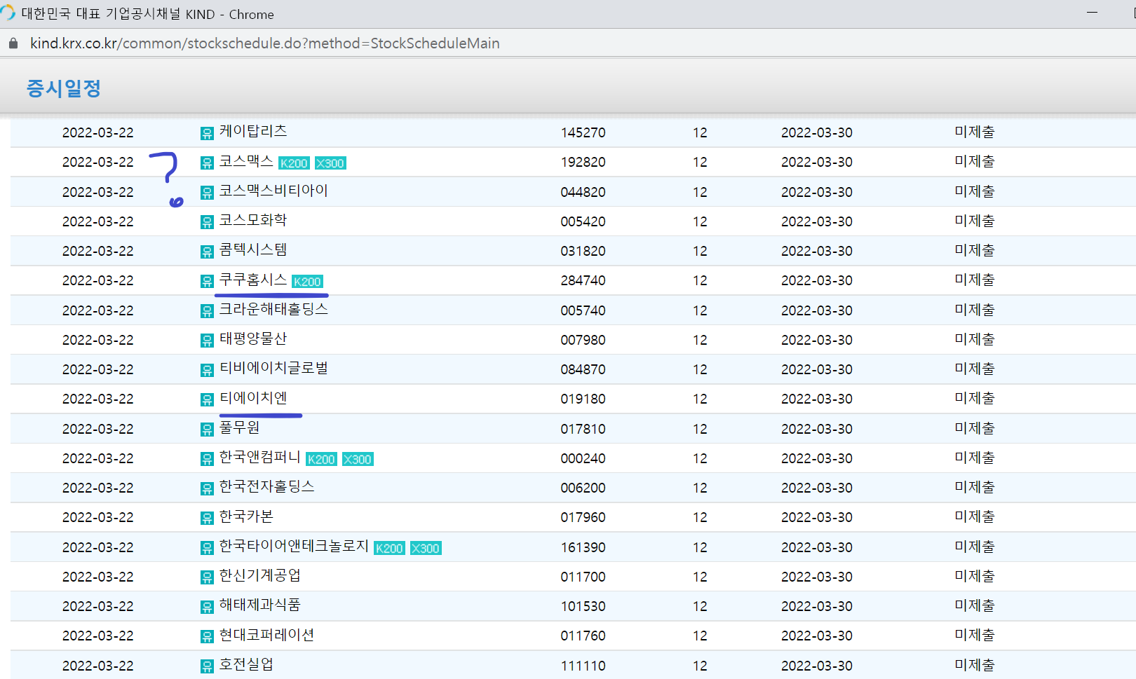The height and width of the screenshot is (679, 1136).
Task: Open the 콤텍시스템 company link
Action: tap(253, 249)
